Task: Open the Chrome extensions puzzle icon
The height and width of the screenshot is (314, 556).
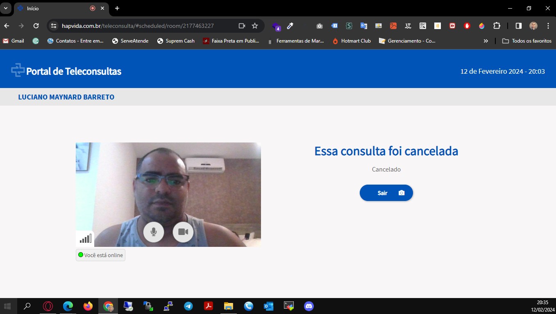Action: (x=497, y=26)
